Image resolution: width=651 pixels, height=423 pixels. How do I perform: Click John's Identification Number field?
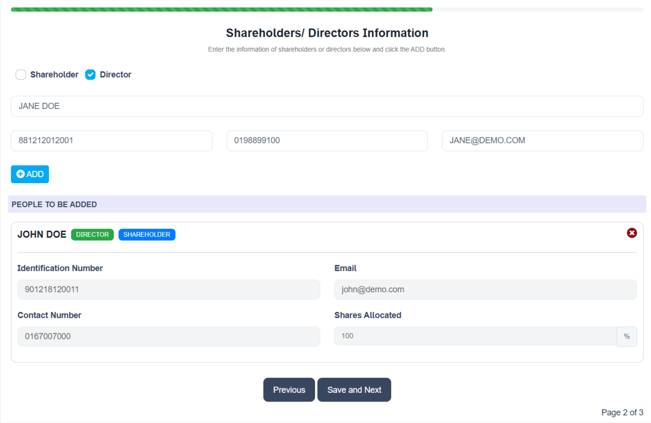point(168,290)
